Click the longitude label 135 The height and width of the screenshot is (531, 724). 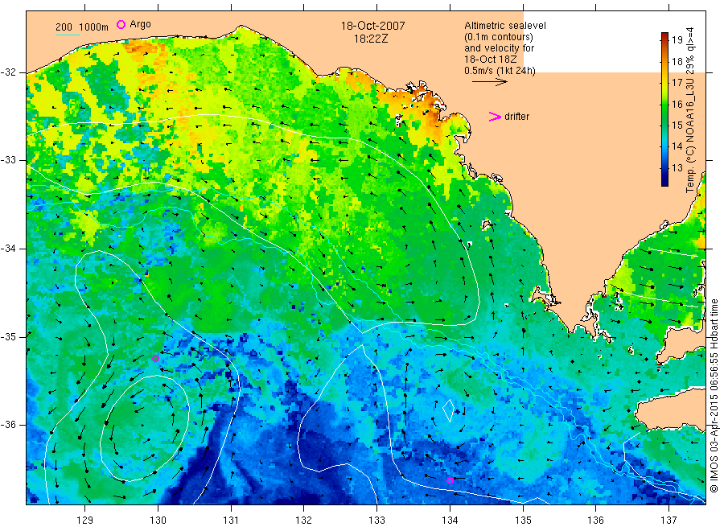(x=523, y=521)
